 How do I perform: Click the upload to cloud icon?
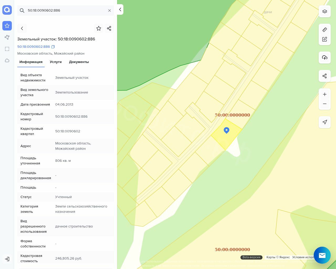pos(324,58)
